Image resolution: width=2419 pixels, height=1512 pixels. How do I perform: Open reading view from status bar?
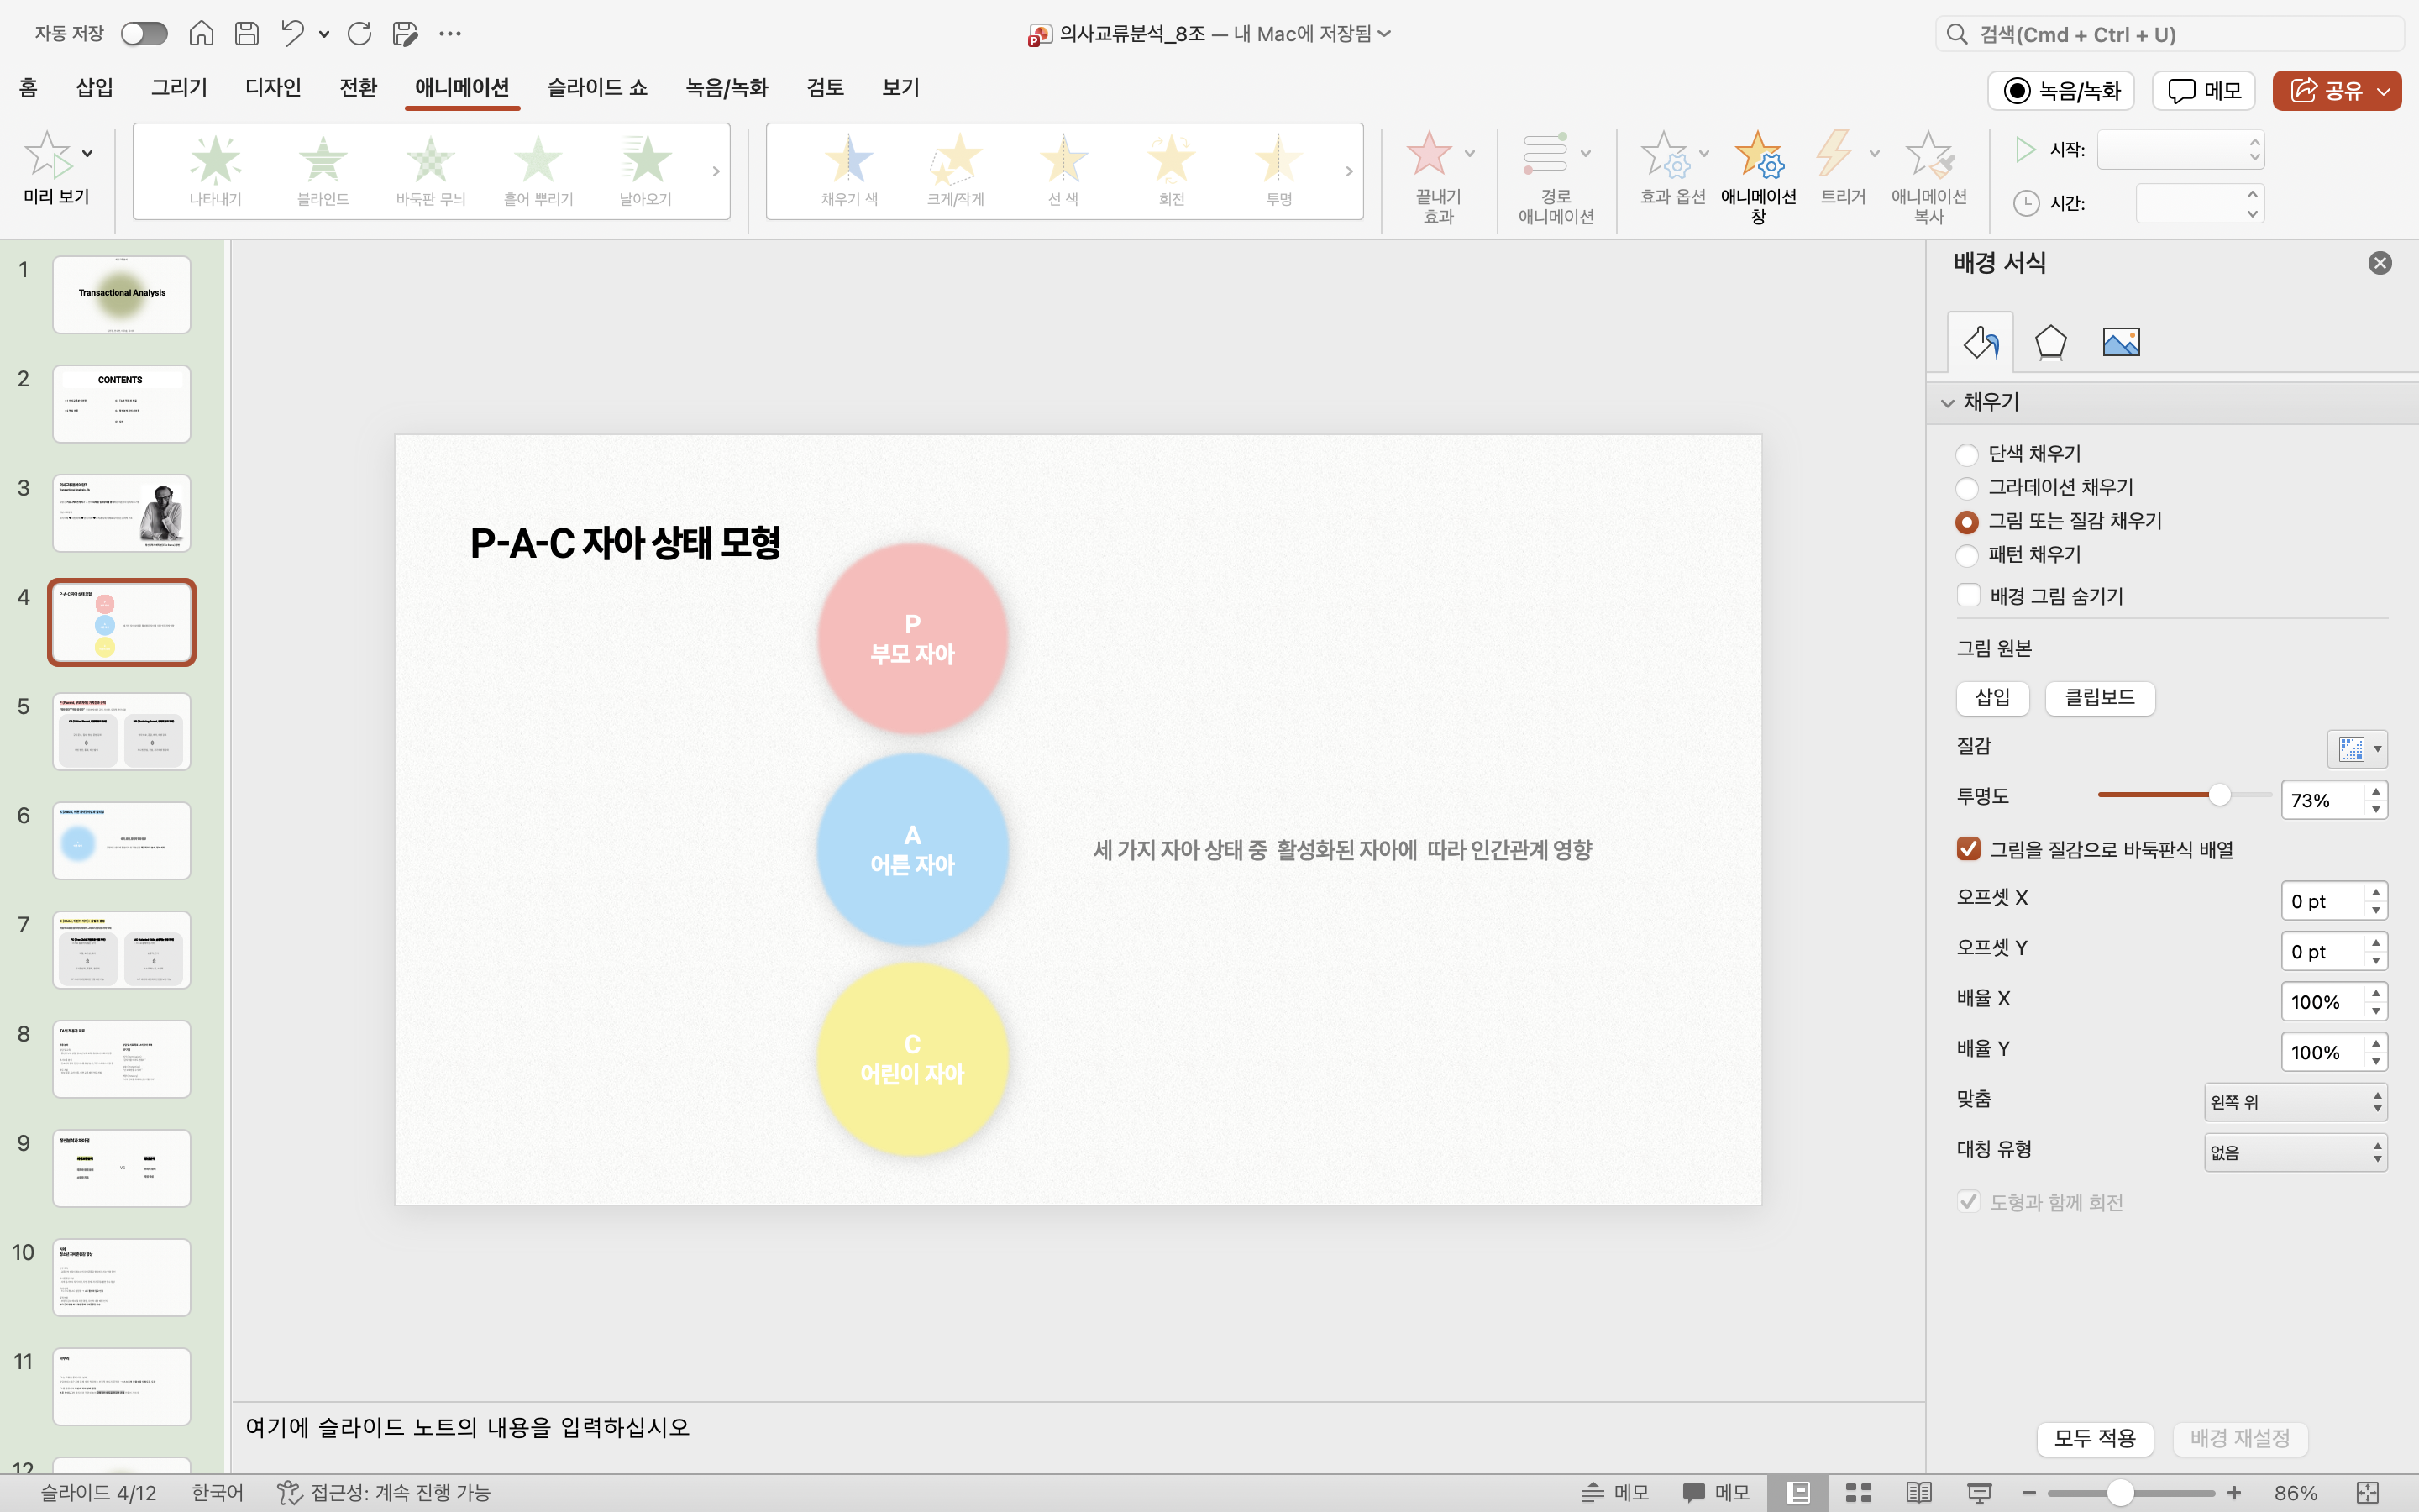pos(1918,1492)
